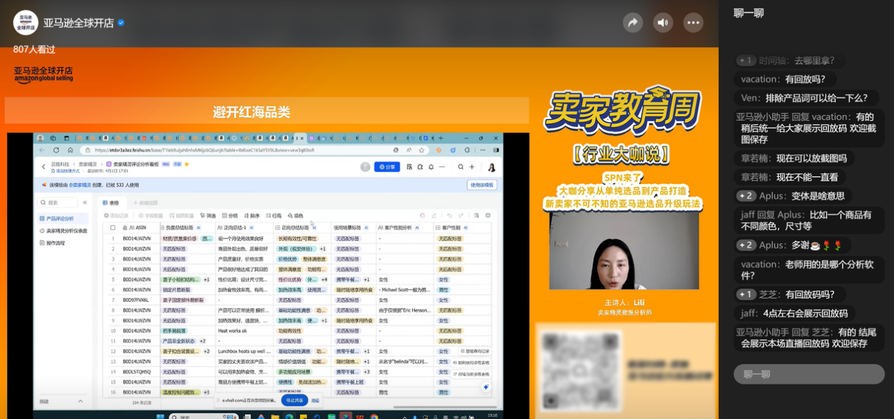
Task: Click the presenter Lili webcam video
Action: [623, 251]
